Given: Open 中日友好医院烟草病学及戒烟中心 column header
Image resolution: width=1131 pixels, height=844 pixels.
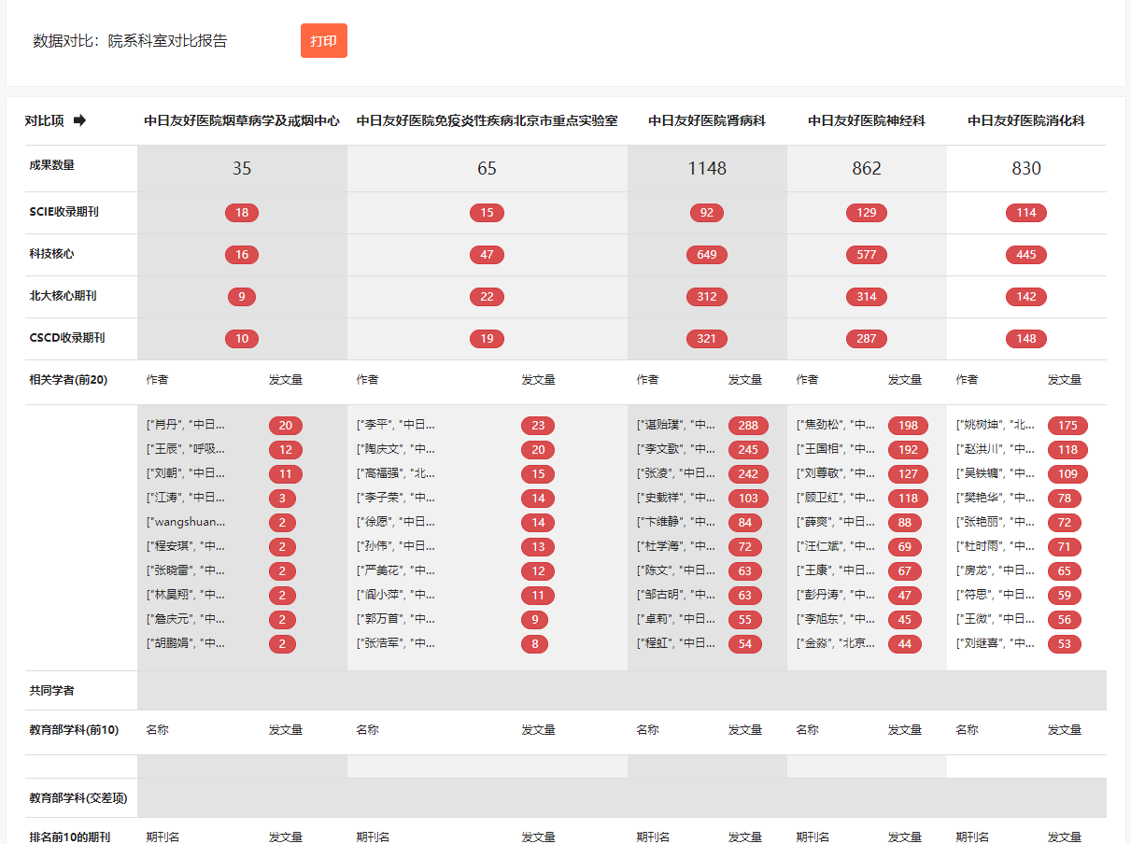Looking at the screenshot, I should pos(242,121).
